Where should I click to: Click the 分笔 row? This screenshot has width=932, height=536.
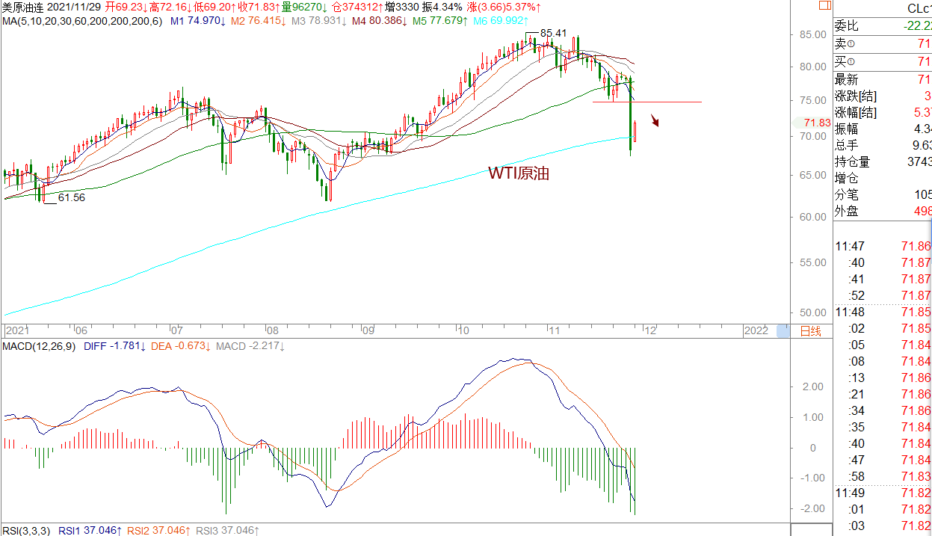[x=883, y=195]
